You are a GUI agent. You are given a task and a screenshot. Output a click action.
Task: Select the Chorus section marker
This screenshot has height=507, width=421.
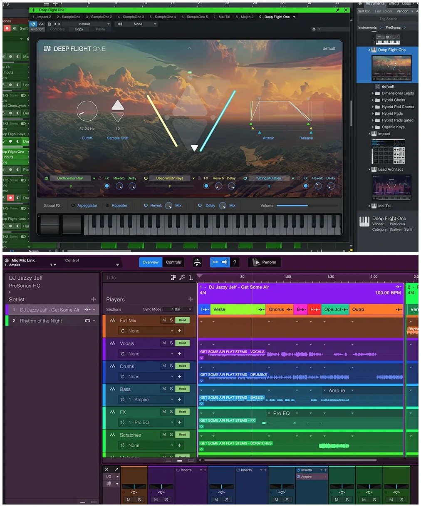(280, 310)
